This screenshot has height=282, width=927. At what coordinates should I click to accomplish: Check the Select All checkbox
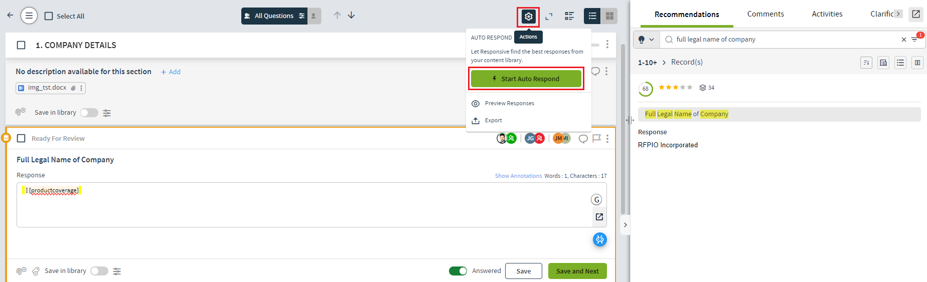(x=49, y=16)
